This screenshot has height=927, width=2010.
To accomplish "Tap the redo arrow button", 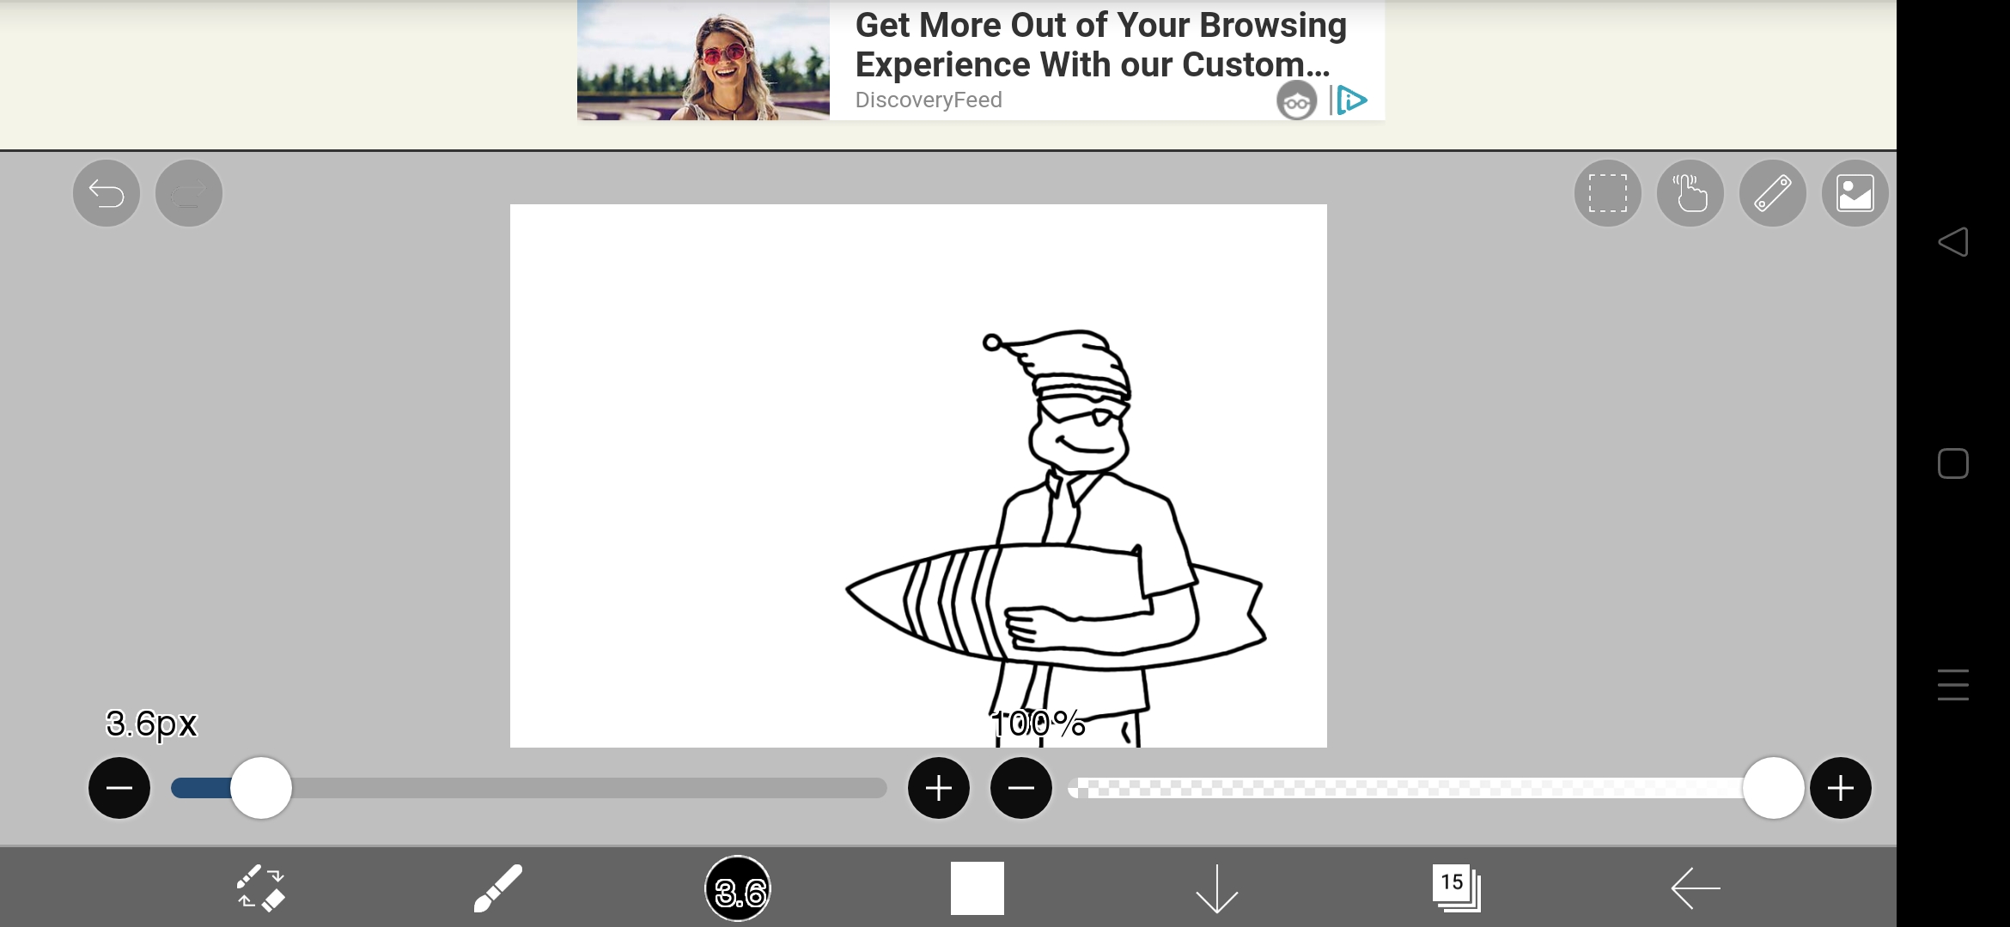I will [189, 193].
